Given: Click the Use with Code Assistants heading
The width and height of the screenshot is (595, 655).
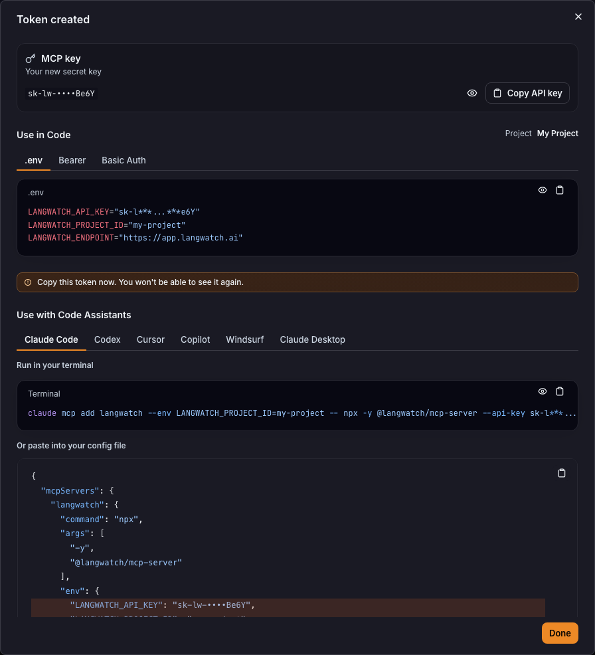Looking at the screenshot, I should (74, 315).
